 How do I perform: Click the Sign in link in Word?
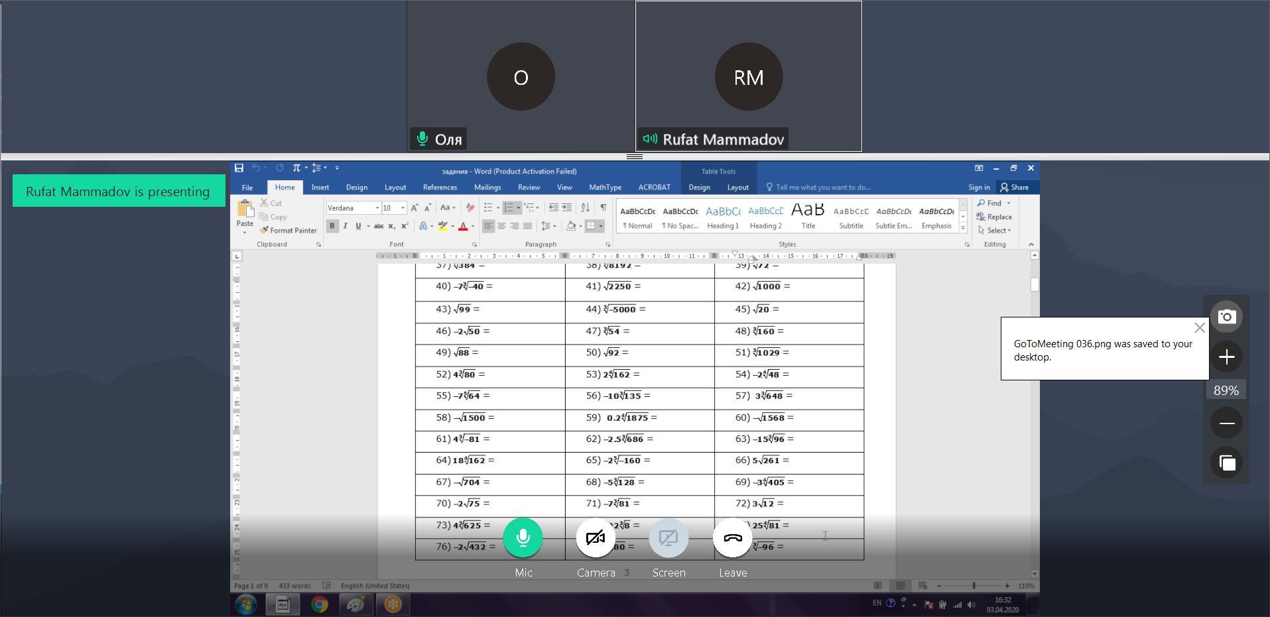(x=979, y=188)
